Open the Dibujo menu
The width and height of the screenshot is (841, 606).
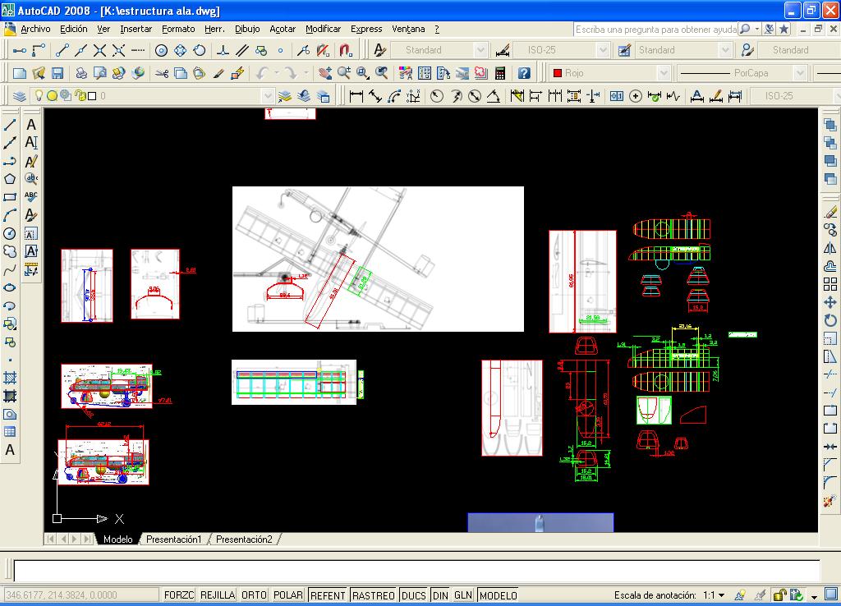pyautogui.click(x=247, y=29)
